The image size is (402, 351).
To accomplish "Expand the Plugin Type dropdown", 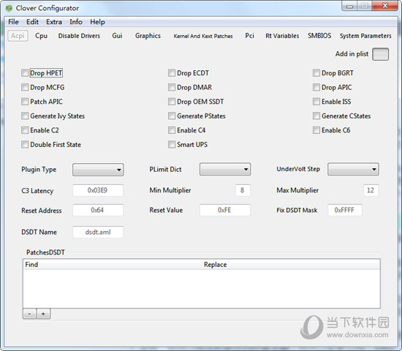I will tap(98, 170).
